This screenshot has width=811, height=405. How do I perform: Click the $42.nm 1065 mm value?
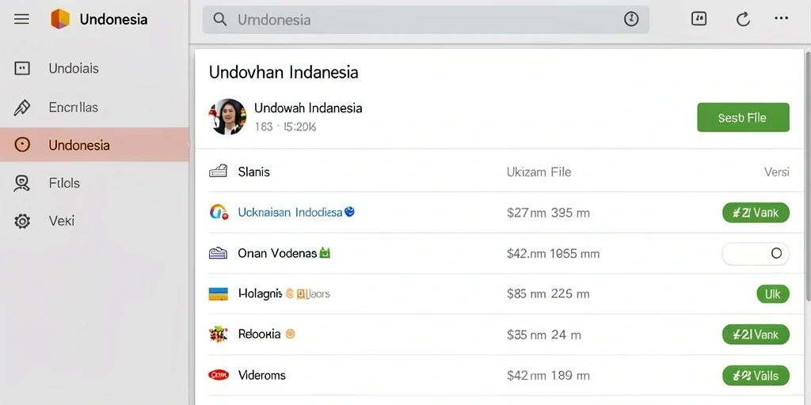tap(553, 254)
